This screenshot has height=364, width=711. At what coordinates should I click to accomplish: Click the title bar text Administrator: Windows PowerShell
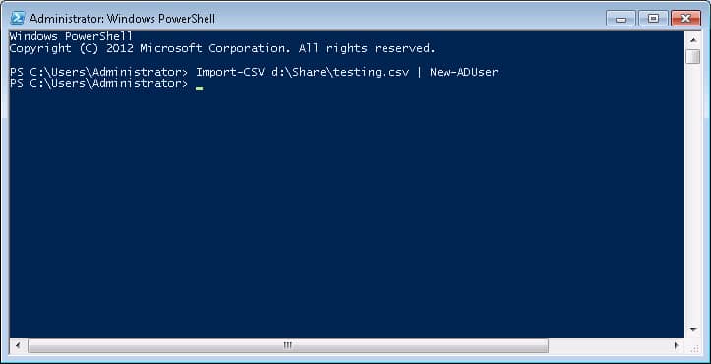122,19
